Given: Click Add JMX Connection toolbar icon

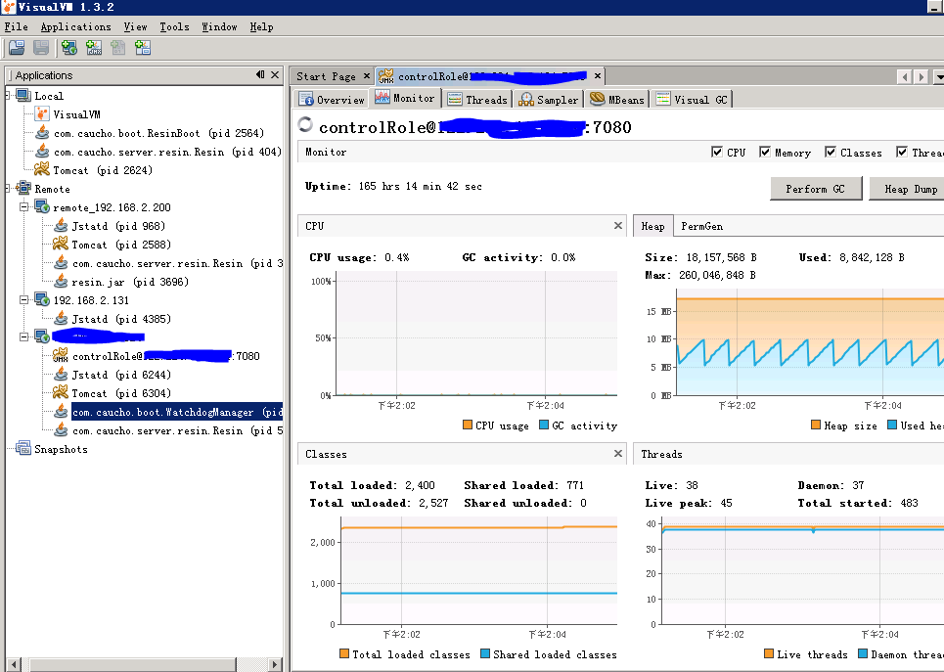Looking at the screenshot, I should click(94, 47).
